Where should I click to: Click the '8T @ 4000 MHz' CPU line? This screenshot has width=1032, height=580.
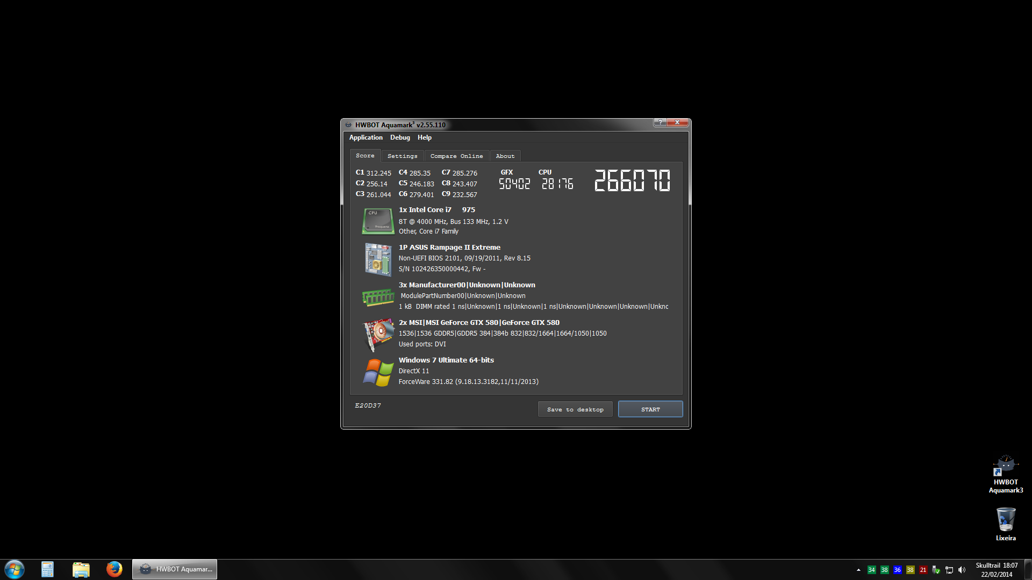click(453, 222)
